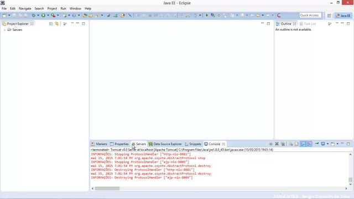Open the New file dropdown arrow
The height and width of the screenshot is (199, 354).
click(x=9, y=15)
